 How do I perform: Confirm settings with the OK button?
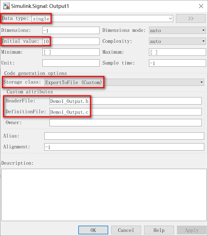[x=93, y=230]
